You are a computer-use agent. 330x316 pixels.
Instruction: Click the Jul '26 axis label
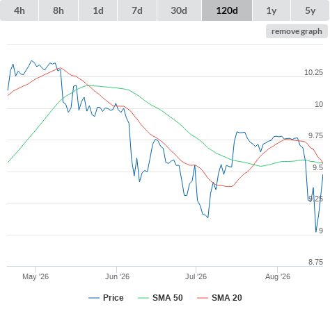(x=196, y=276)
